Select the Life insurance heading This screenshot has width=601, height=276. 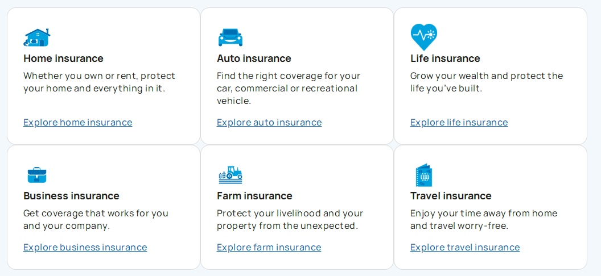[445, 58]
